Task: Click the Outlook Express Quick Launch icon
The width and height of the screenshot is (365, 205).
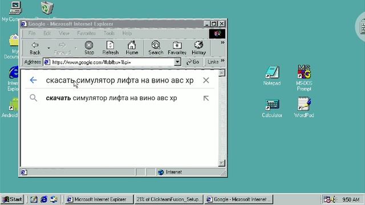Action: coord(54,199)
